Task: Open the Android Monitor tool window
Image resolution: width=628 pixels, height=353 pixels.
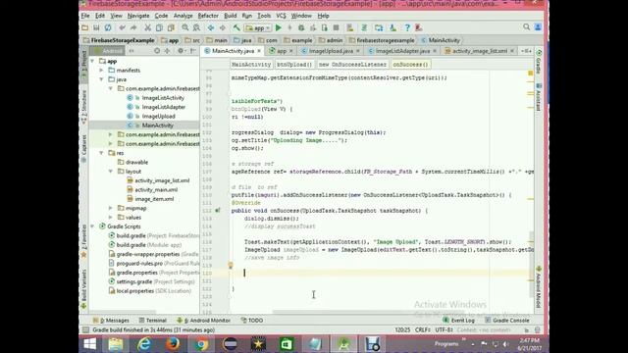Action: tap(203, 321)
